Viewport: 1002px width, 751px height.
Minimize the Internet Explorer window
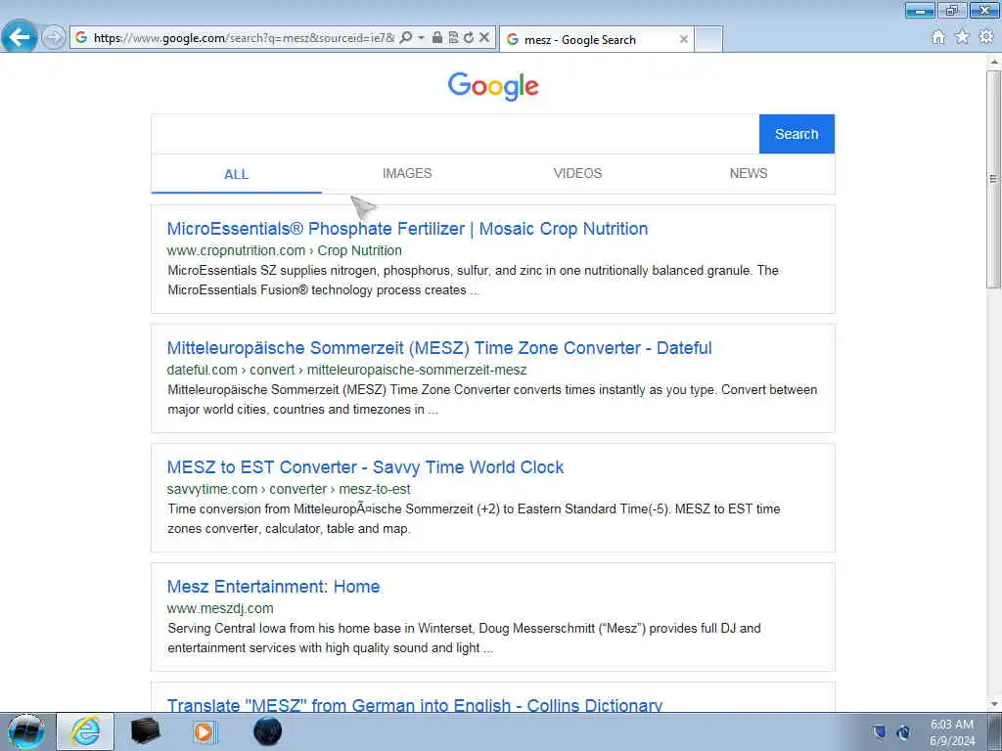pyautogui.click(x=921, y=10)
